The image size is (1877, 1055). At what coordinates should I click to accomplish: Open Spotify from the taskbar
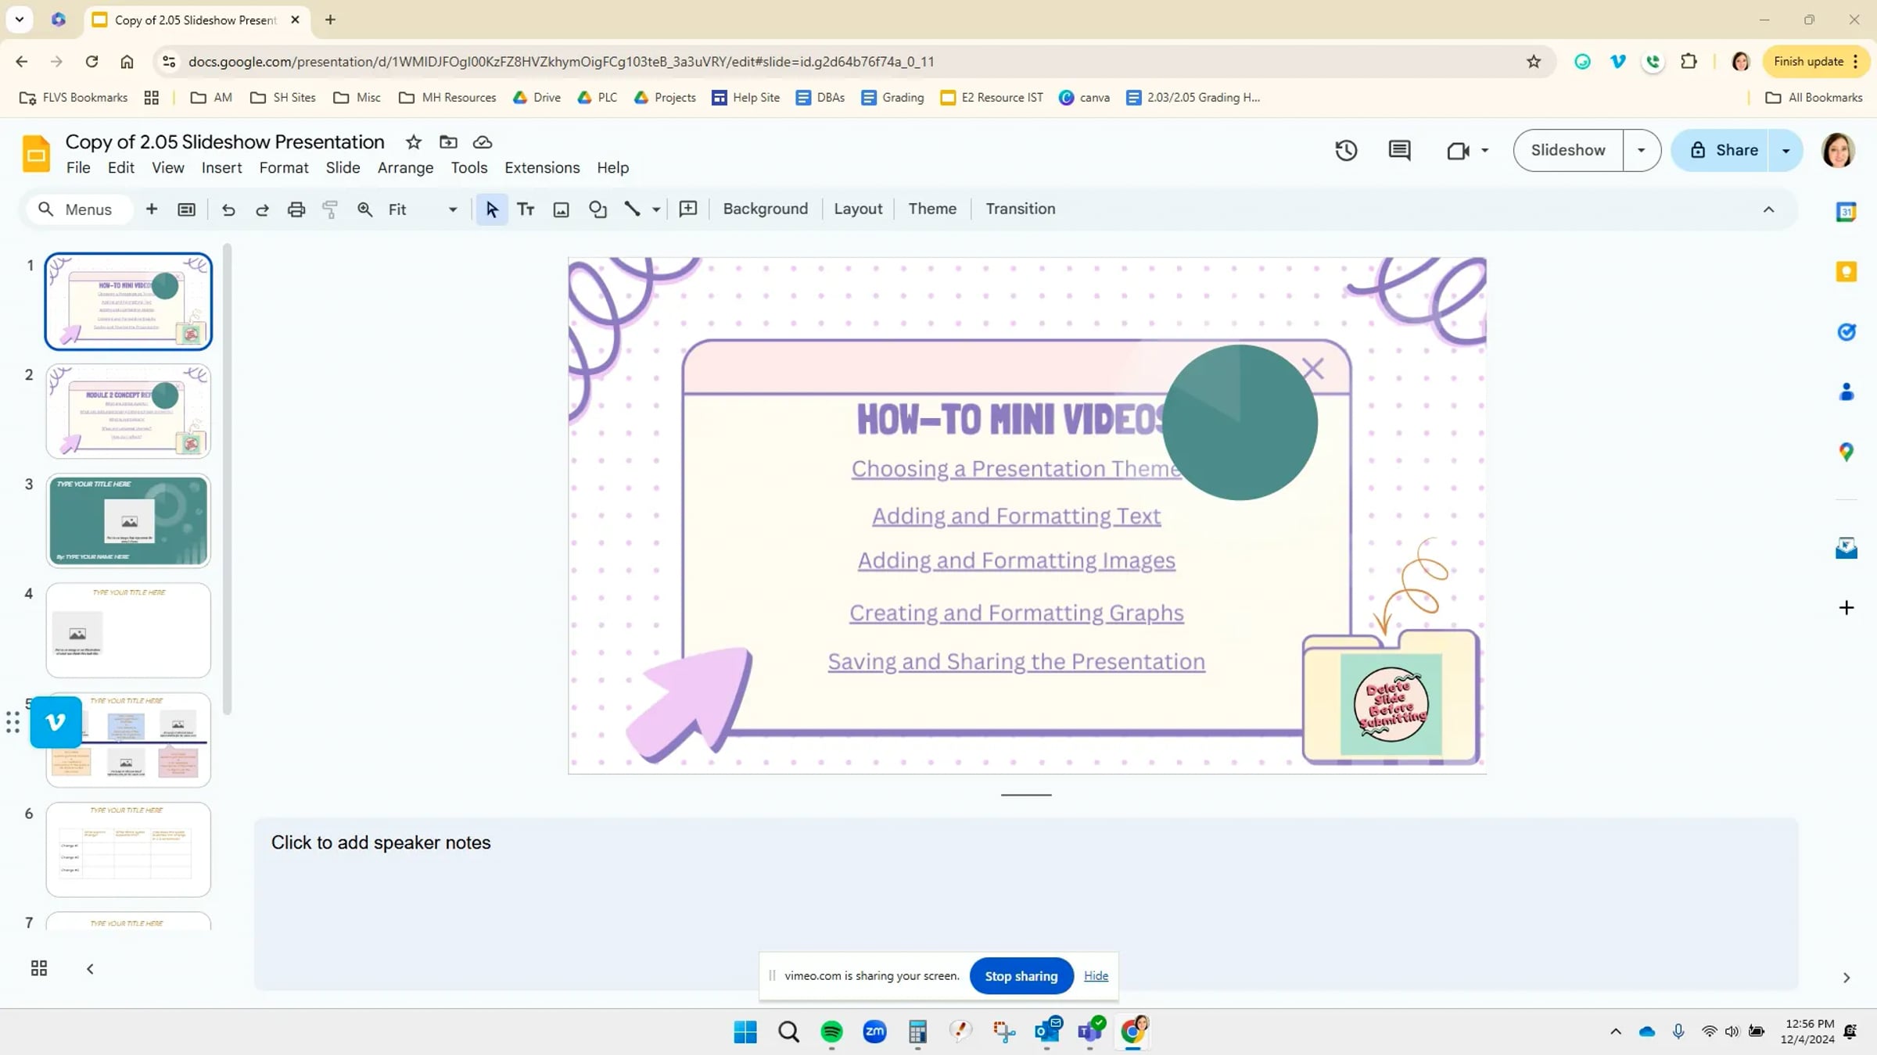831,1032
